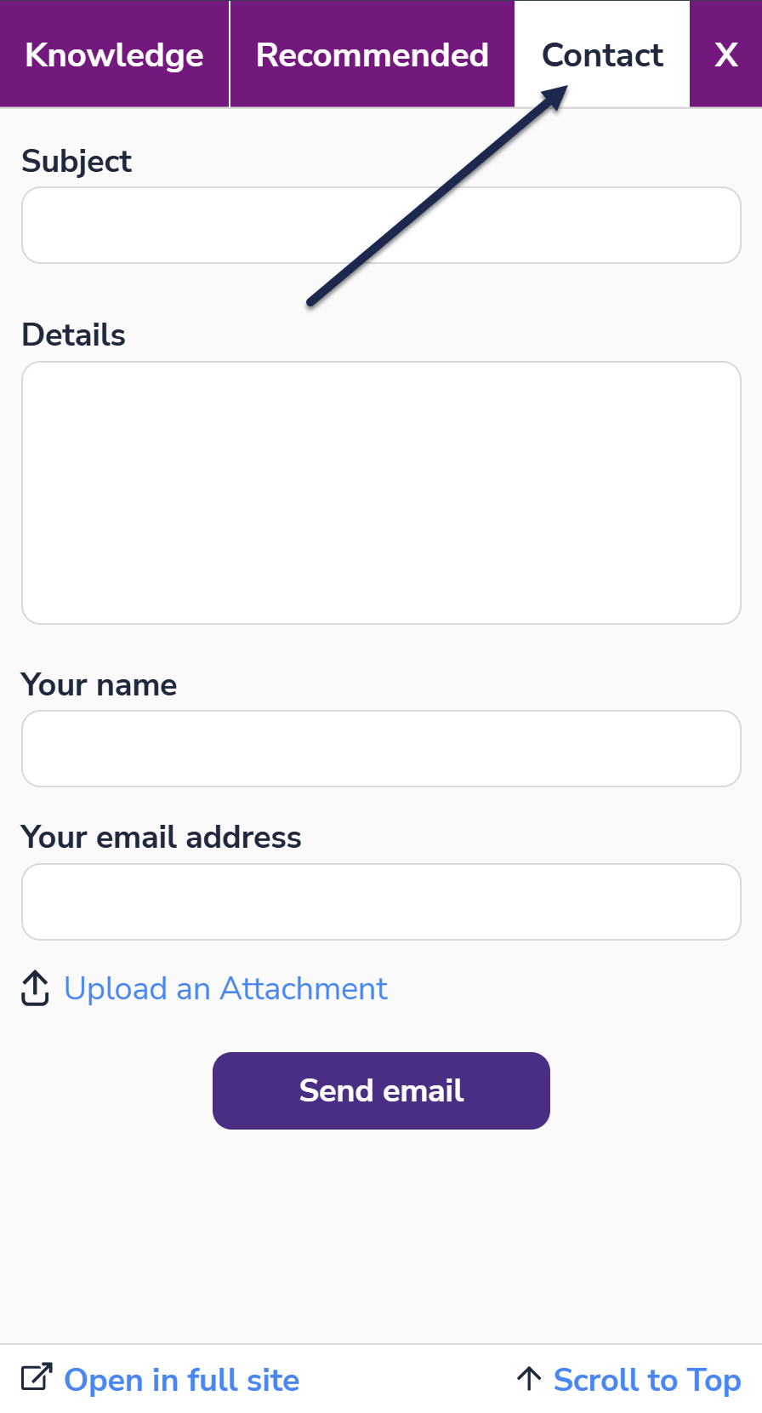Screen dimensions: 762x1413
Task: Click the Your name label
Action: [x=100, y=684]
